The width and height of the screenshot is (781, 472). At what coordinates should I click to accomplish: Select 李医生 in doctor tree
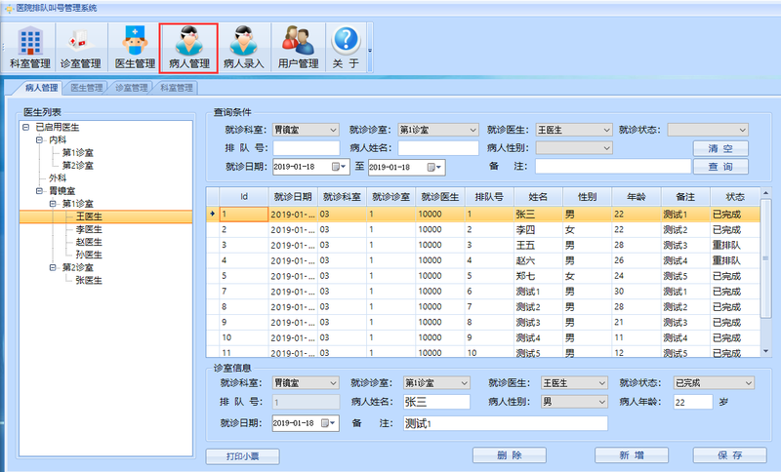click(x=89, y=229)
